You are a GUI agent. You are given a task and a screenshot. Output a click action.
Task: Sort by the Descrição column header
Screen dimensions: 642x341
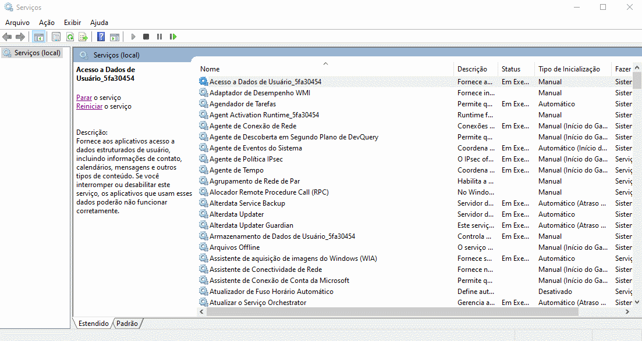[476, 69]
